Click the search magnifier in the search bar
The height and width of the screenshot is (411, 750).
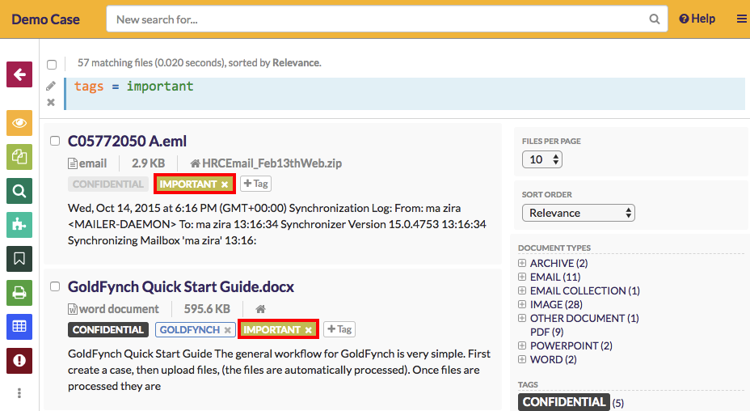(655, 19)
